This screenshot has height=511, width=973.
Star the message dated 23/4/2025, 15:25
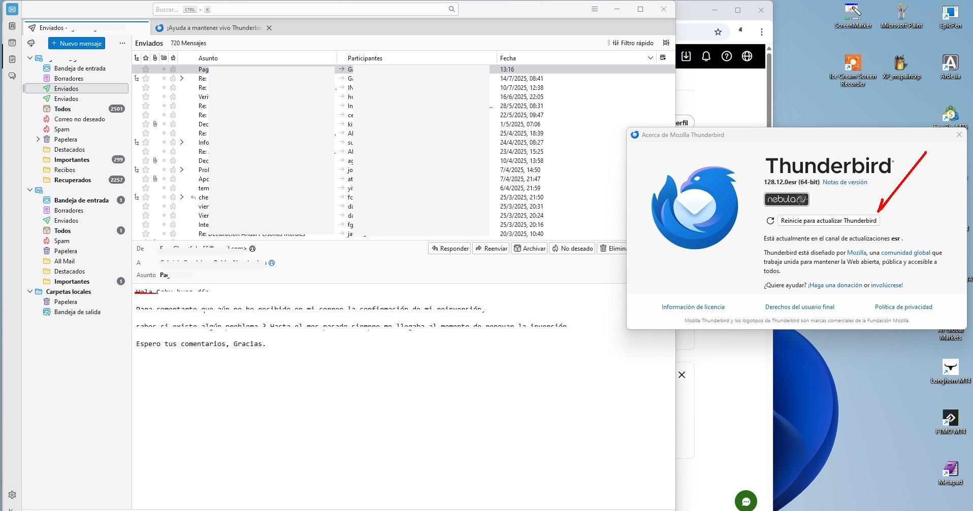click(x=146, y=152)
